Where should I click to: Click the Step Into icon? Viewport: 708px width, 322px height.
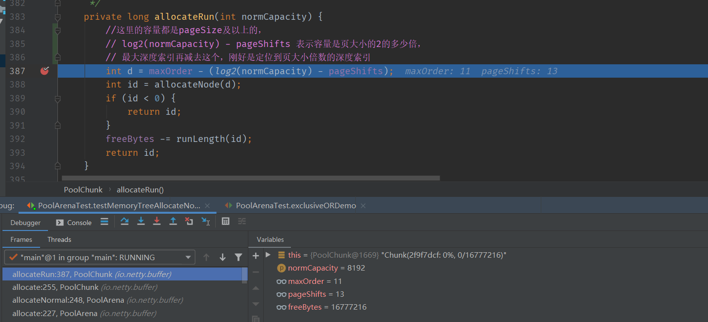coord(141,222)
